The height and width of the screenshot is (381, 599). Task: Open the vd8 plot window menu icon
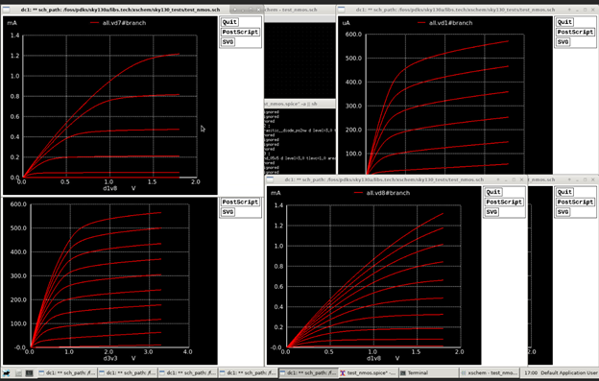(270, 179)
